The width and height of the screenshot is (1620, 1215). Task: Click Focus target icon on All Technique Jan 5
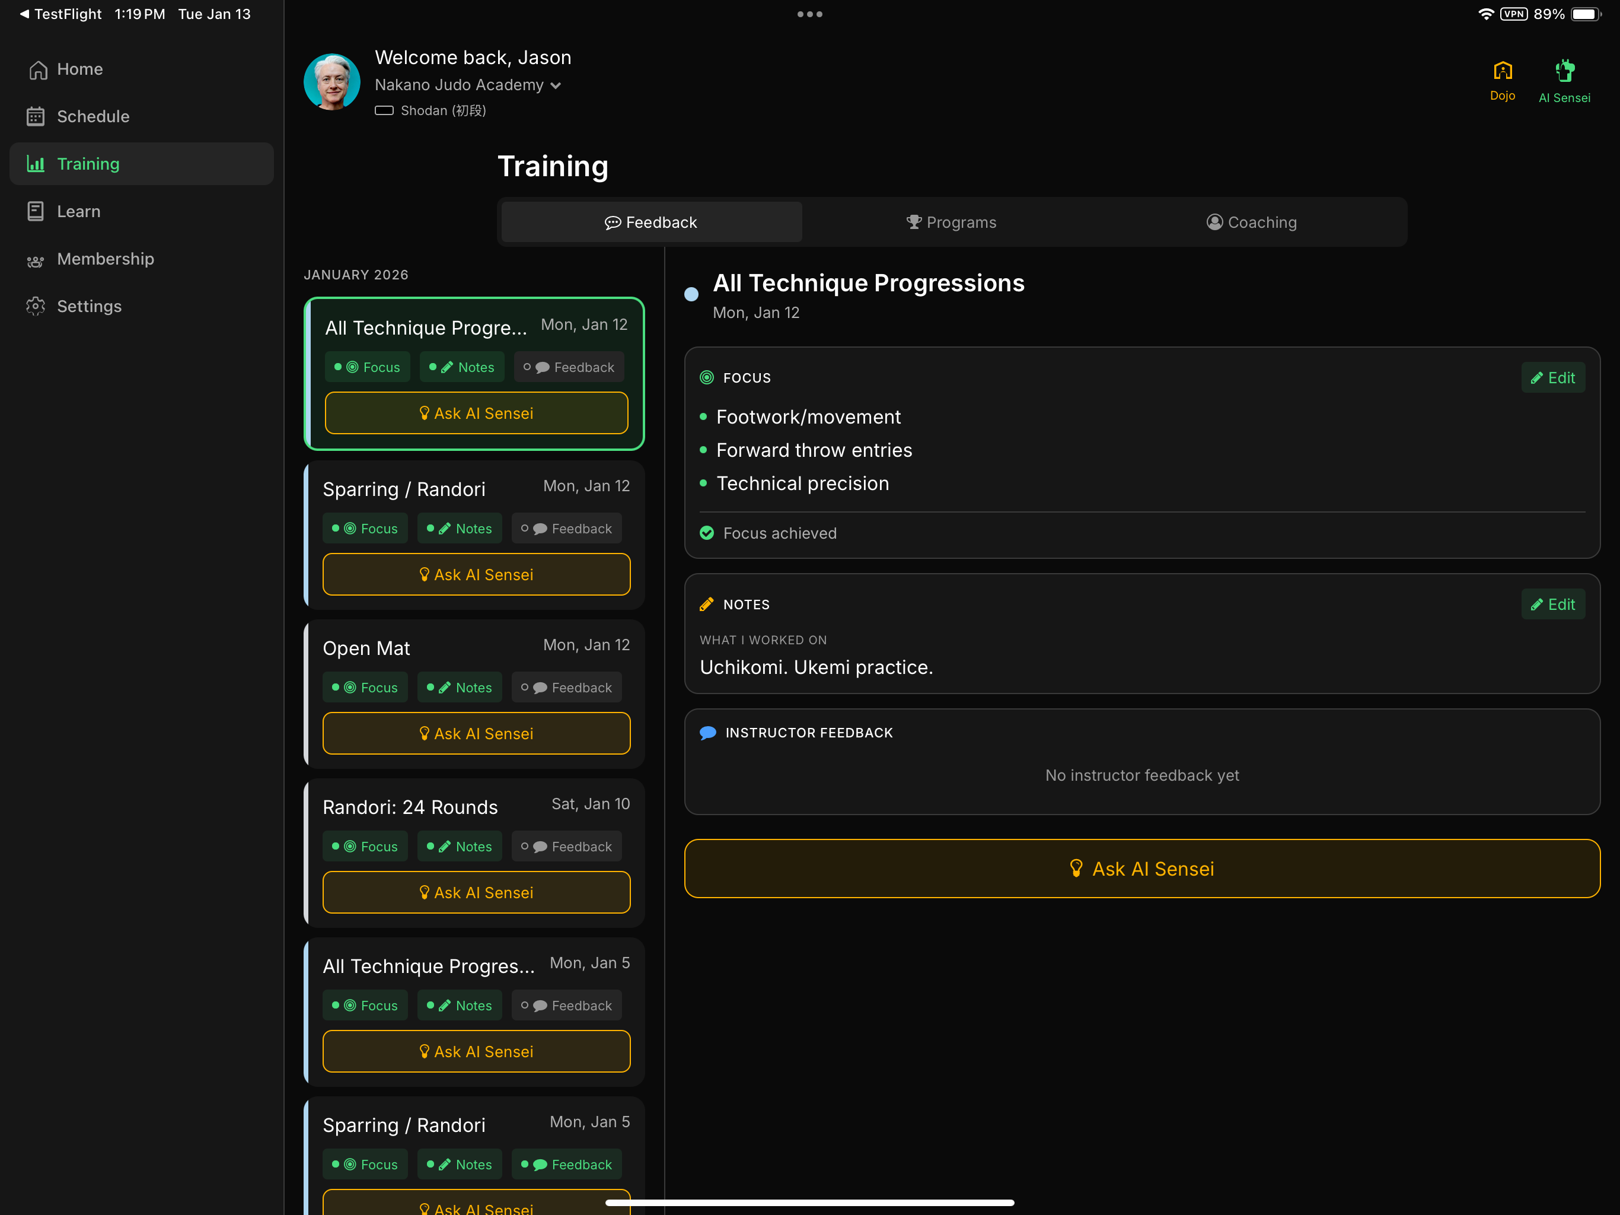click(x=350, y=1006)
